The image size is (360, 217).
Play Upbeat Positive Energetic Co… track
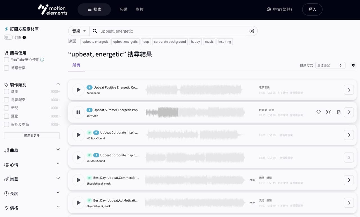pyautogui.click(x=78, y=90)
